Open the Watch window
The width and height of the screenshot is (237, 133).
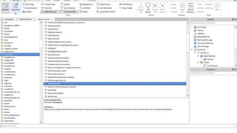tap(84, 11)
